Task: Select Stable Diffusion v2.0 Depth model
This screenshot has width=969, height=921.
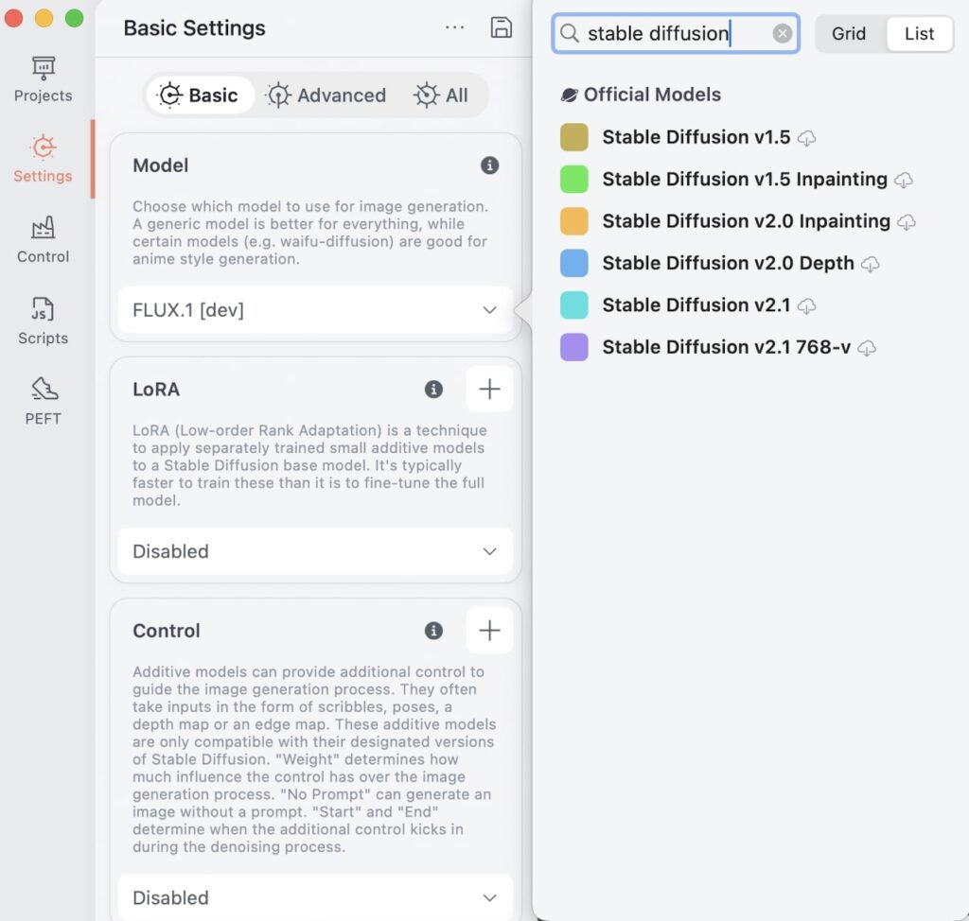Action: pyautogui.click(x=728, y=263)
